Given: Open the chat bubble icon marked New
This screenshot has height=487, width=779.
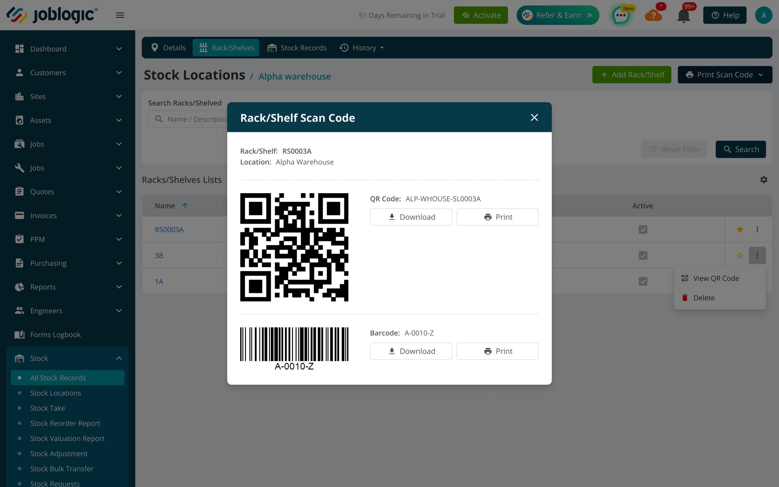Looking at the screenshot, I should [621, 15].
